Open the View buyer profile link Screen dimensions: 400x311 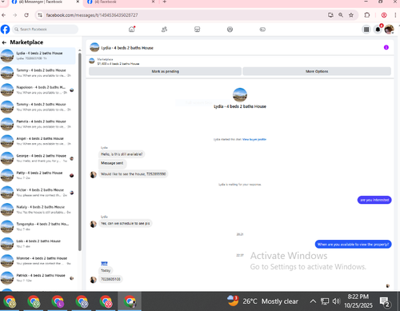[254, 139]
